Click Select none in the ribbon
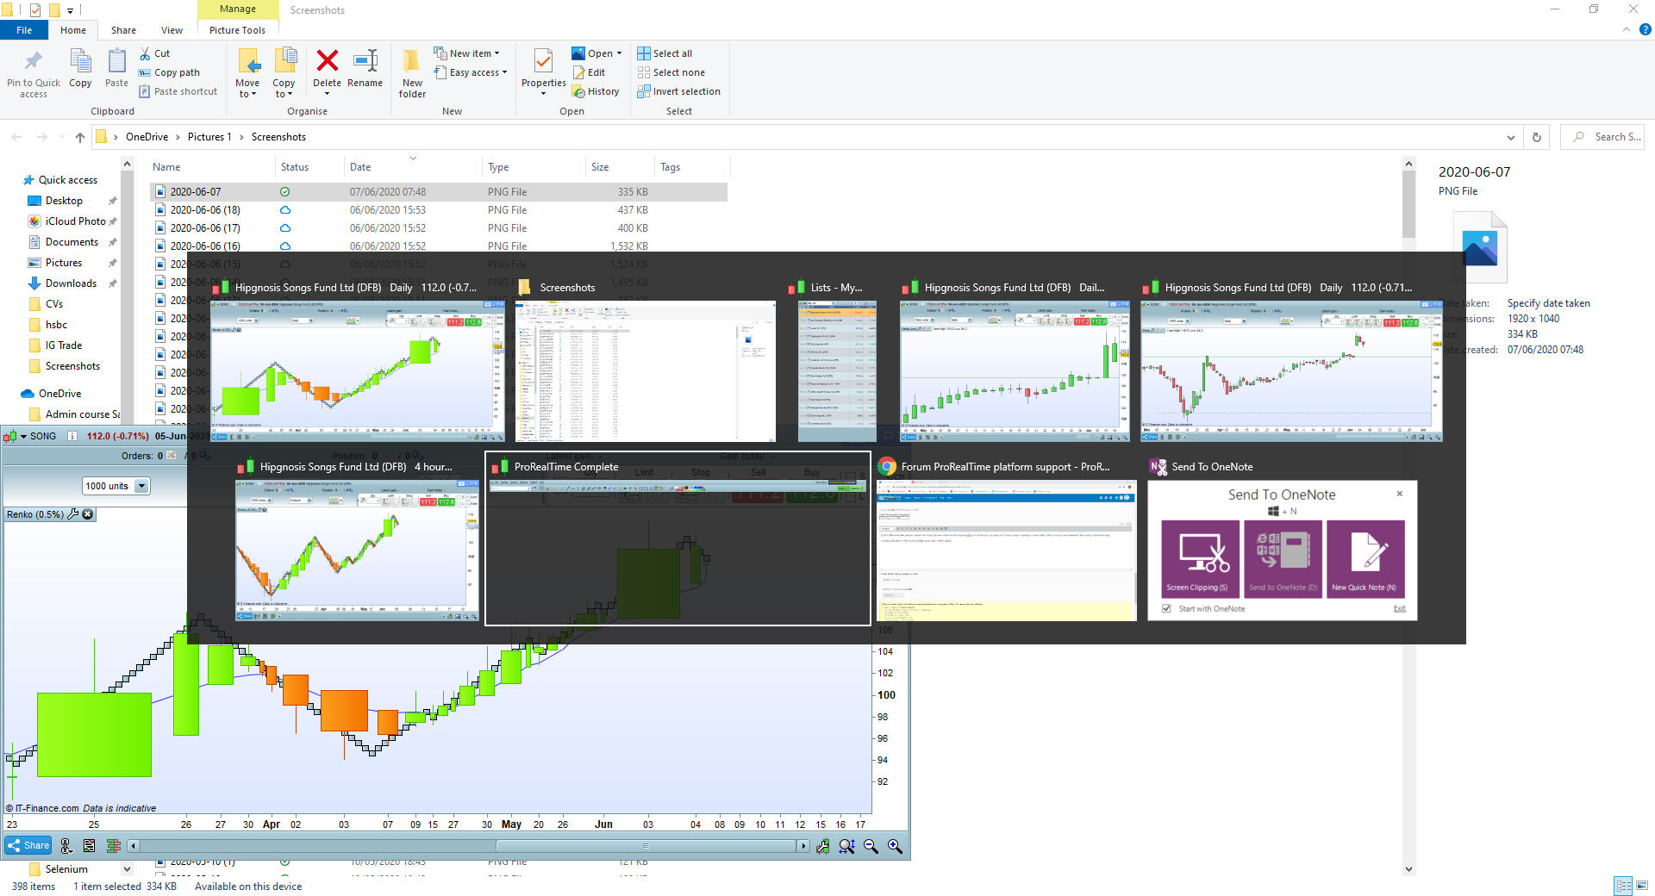1655x896 pixels. tap(671, 72)
